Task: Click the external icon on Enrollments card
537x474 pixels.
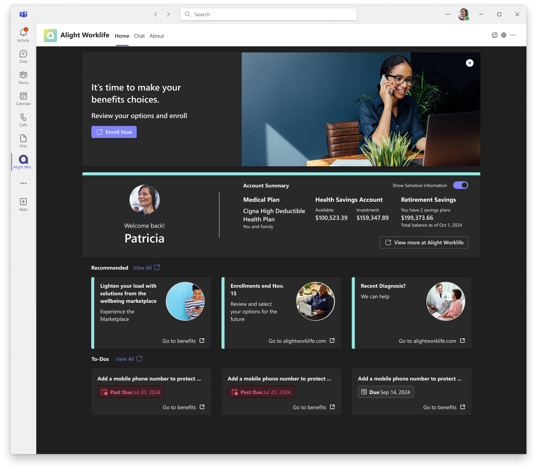Action: click(332, 341)
